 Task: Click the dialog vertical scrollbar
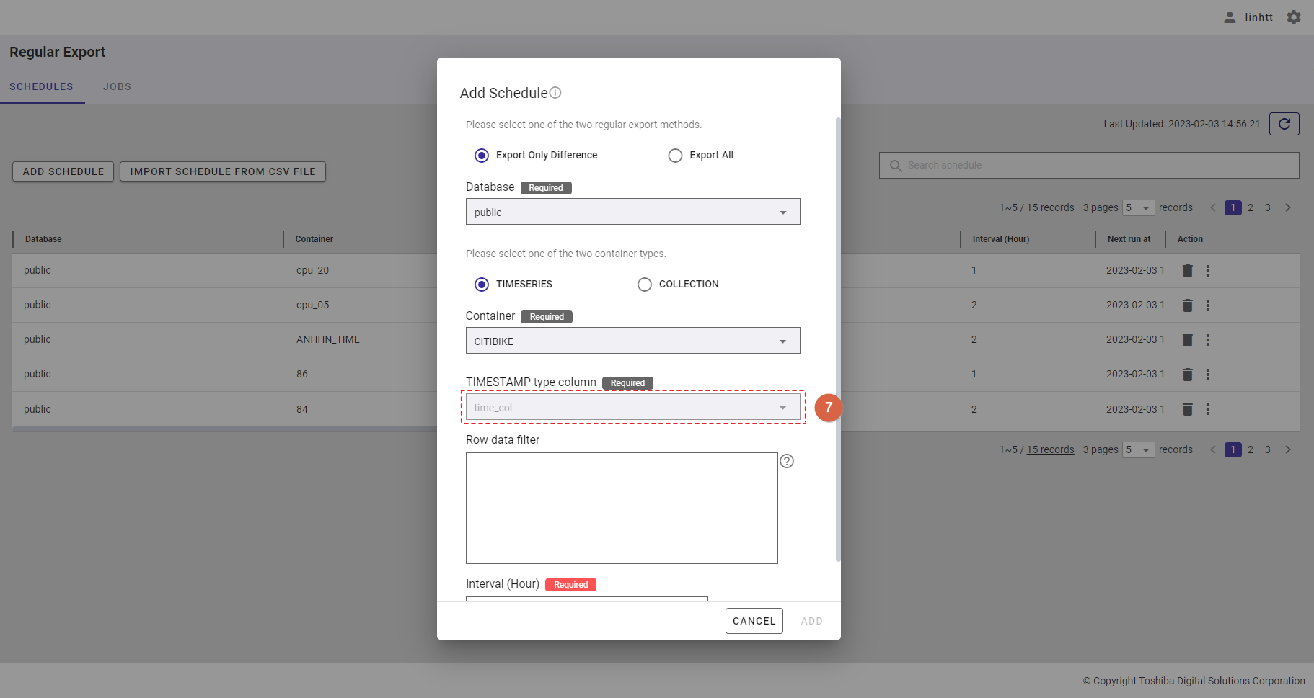coord(838,339)
